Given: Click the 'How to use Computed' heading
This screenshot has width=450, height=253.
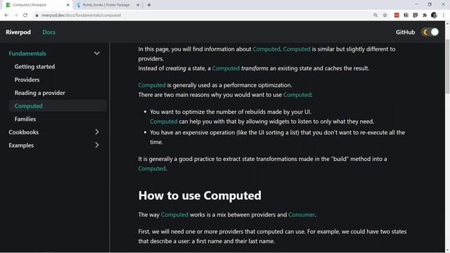Looking at the screenshot, I should (x=200, y=195).
